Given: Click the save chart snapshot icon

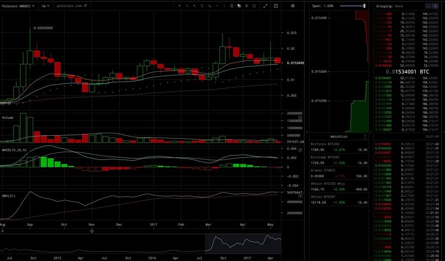Looking at the screenshot, I should click(275, 5).
